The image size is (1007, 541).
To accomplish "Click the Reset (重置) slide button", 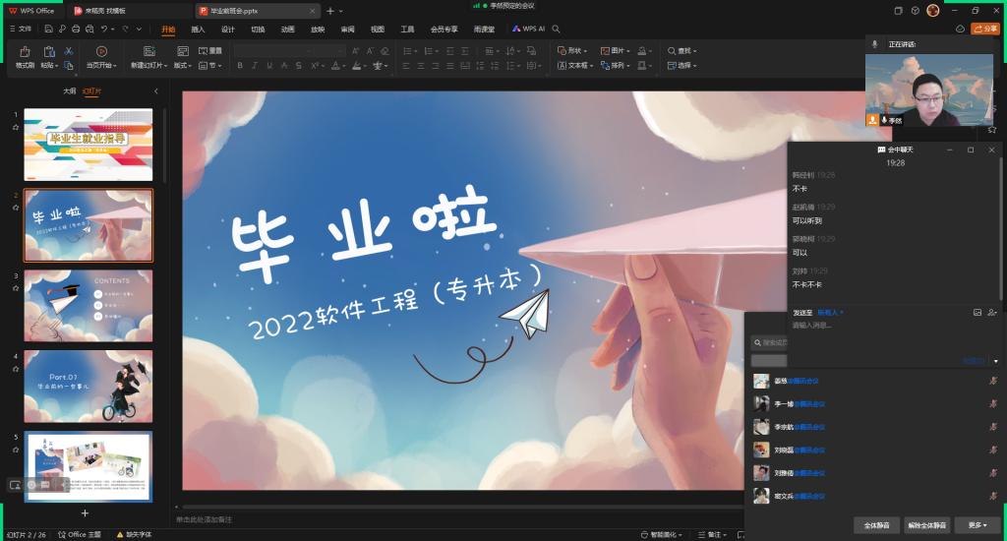I will click(x=210, y=51).
